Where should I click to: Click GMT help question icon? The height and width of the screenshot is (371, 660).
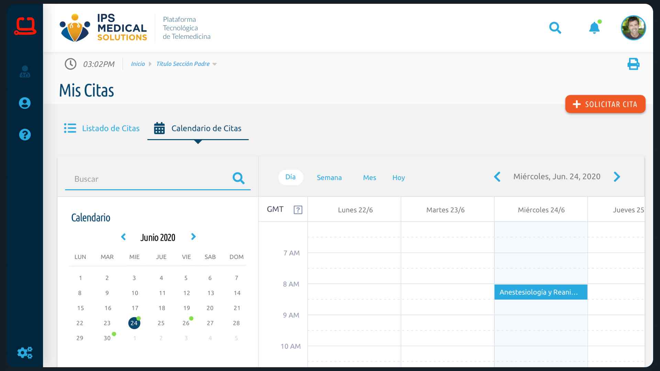click(298, 210)
